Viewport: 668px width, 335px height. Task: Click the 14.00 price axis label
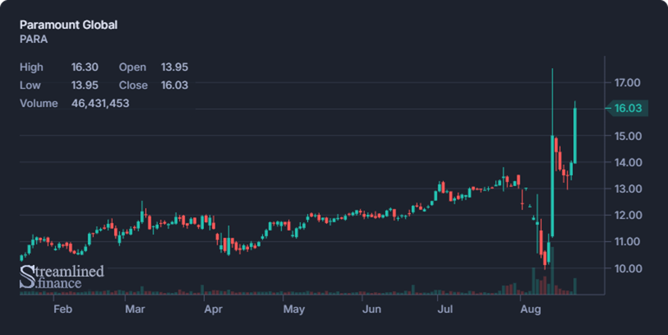point(627,162)
